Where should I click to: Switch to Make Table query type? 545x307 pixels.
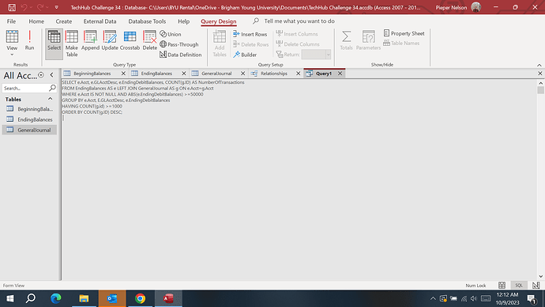(72, 44)
